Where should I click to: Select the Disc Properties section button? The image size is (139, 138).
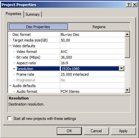point(38,27)
